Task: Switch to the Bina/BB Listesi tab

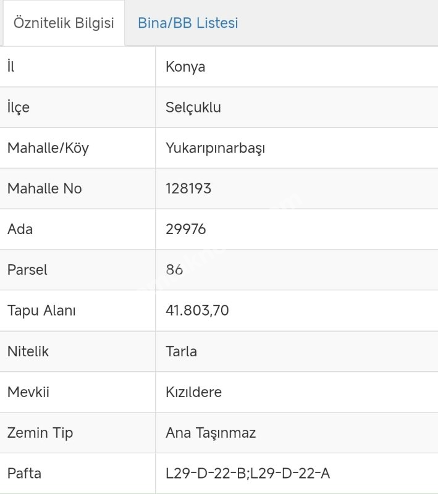Action: click(x=188, y=23)
